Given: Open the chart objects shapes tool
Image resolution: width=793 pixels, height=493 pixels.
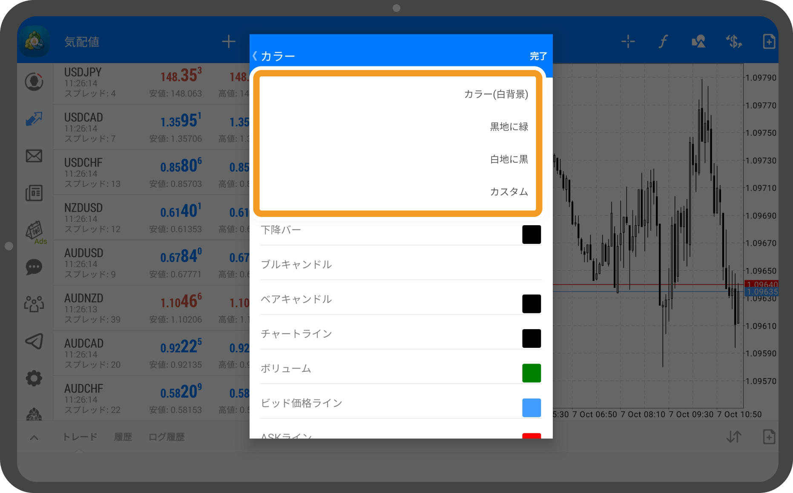Looking at the screenshot, I should point(698,41).
